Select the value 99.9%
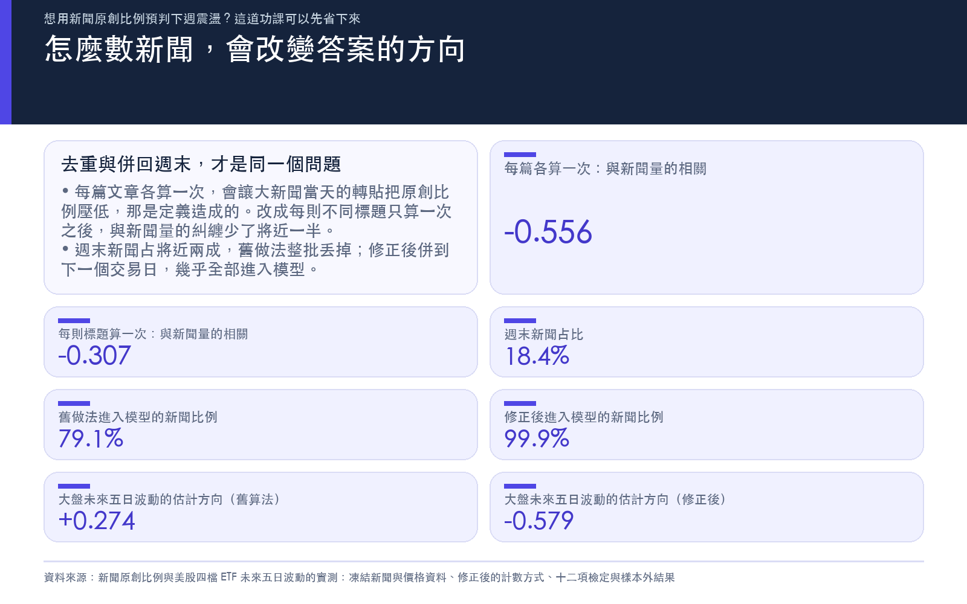 pos(537,439)
